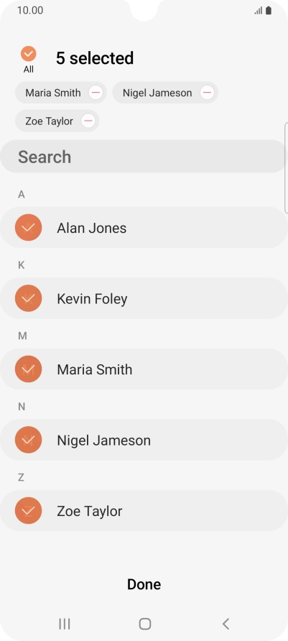Tap the Android back navigation icon
Image resolution: width=288 pixels, height=641 pixels.
click(226, 624)
